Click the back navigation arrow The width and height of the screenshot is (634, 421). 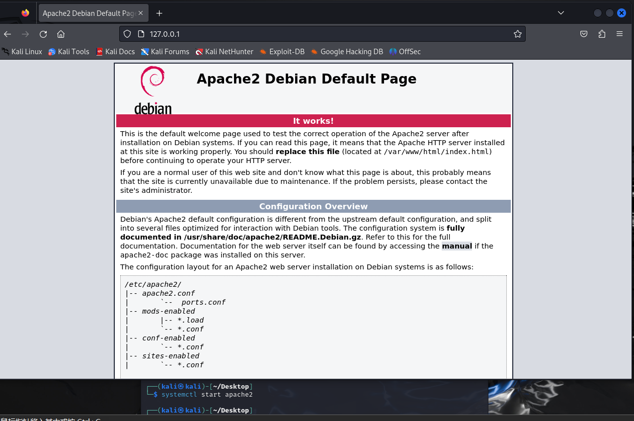coord(7,34)
